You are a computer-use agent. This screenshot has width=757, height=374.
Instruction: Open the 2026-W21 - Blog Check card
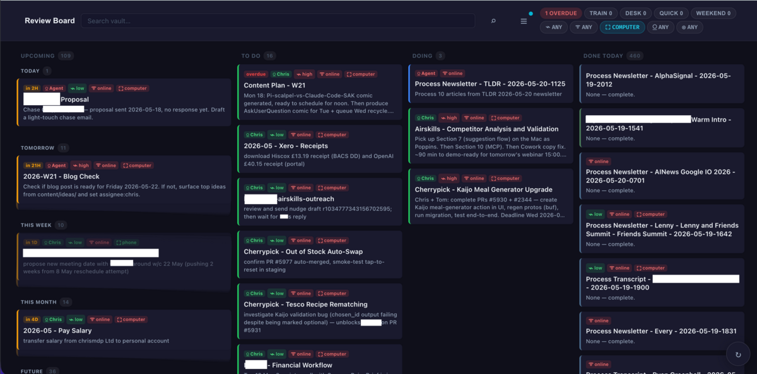(124, 181)
